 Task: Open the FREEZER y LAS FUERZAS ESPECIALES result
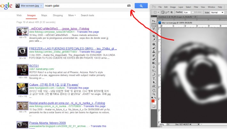(x=73, y=49)
